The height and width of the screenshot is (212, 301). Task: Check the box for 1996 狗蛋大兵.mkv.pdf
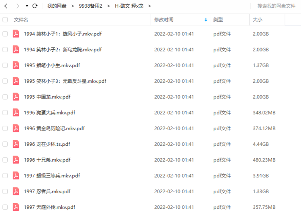pos(5,112)
